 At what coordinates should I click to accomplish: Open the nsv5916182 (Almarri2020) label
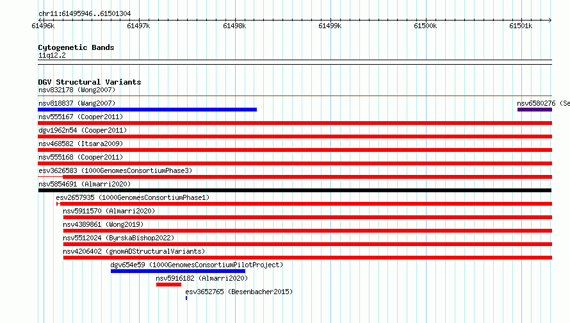pos(202,278)
